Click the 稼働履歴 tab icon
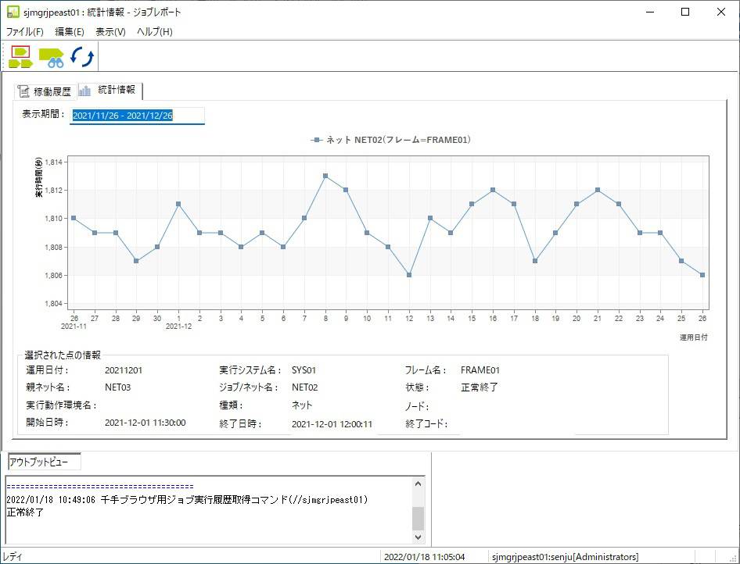The height and width of the screenshot is (564, 740). tap(23, 91)
